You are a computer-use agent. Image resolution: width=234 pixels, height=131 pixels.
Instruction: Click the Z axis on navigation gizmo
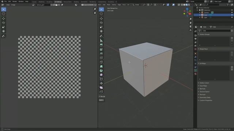pyautogui.click(x=187, y=9)
